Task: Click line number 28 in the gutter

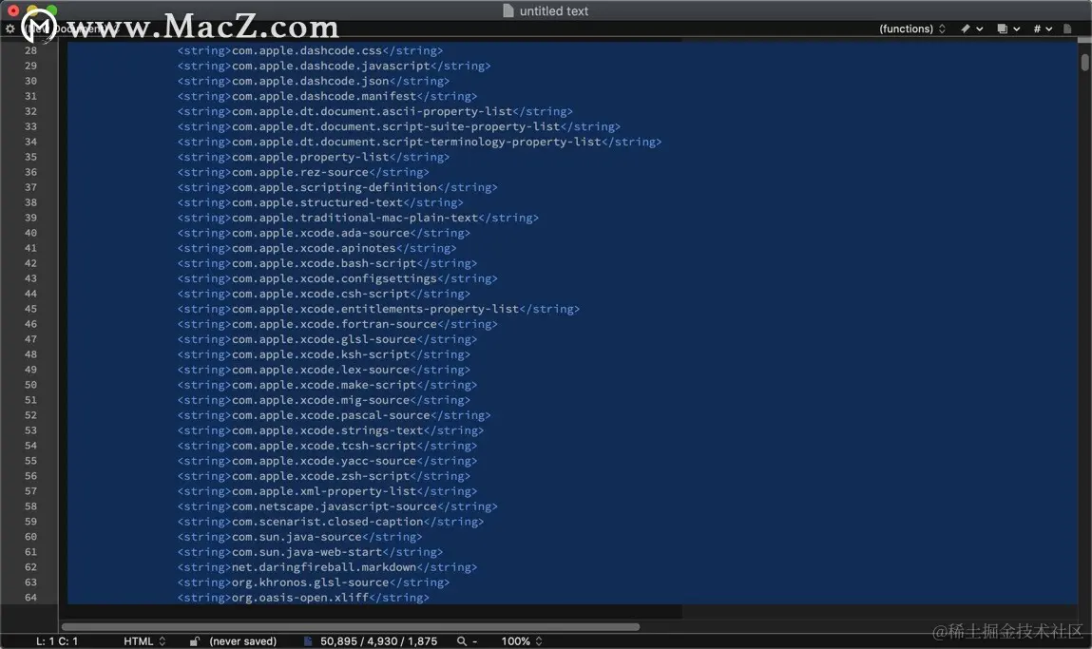Action: point(30,50)
